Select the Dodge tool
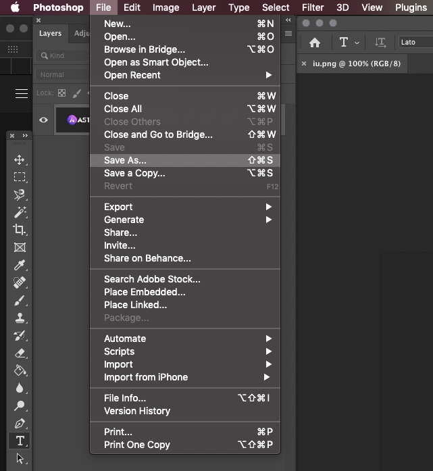The width and height of the screenshot is (433, 471). (x=20, y=406)
